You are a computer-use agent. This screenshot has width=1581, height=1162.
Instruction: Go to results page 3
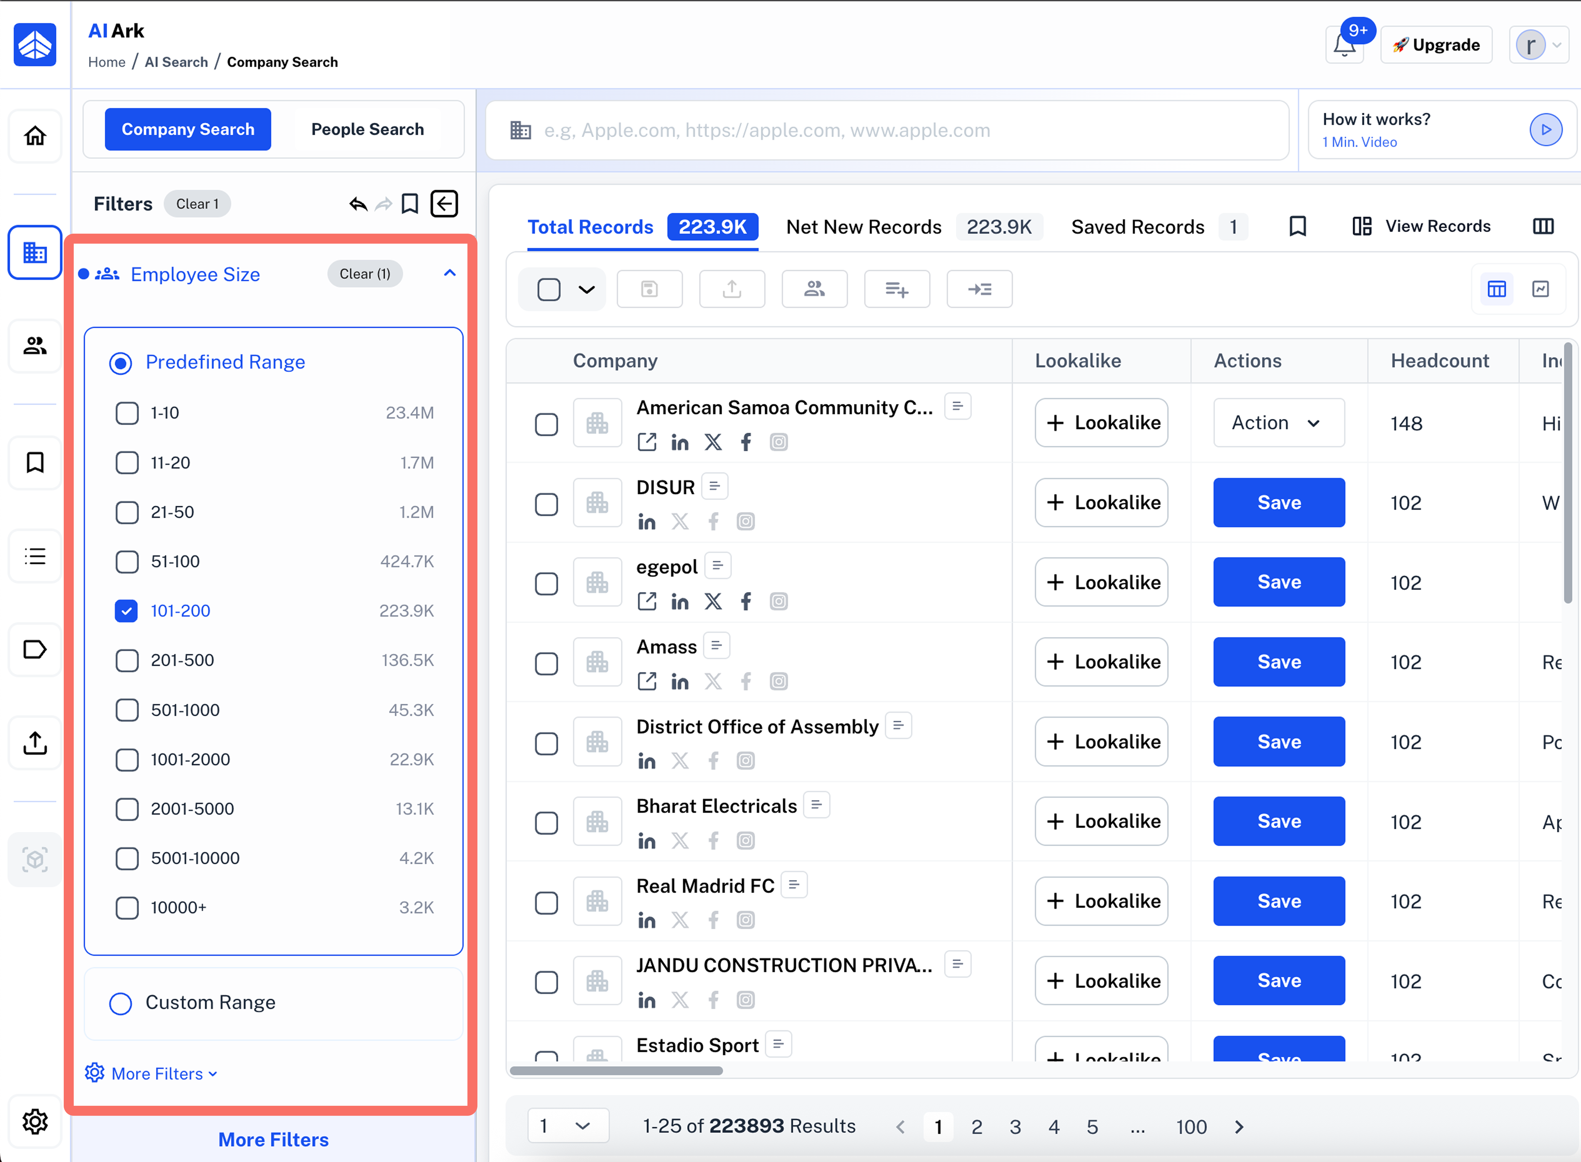1015,1127
